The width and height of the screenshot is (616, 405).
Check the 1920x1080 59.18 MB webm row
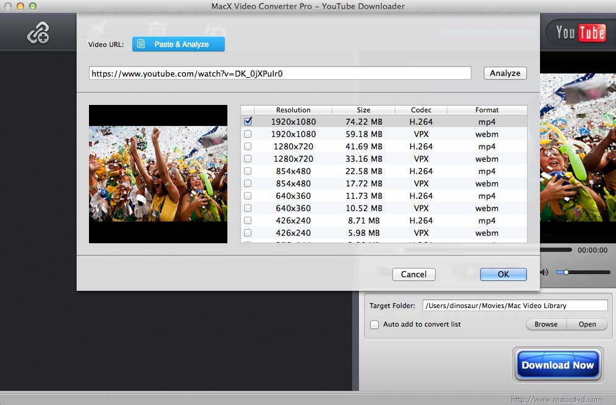tap(248, 134)
